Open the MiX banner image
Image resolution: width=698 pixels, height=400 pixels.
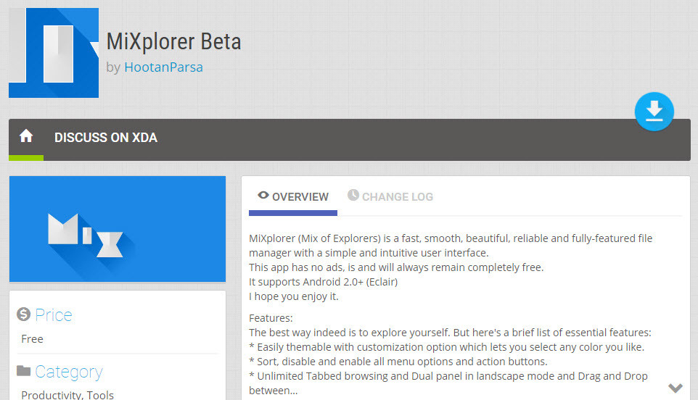(118, 229)
